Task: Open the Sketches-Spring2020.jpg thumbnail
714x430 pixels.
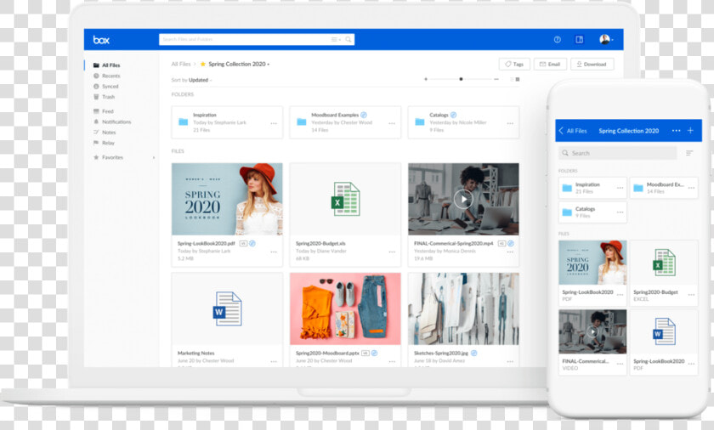Action: [x=463, y=308]
